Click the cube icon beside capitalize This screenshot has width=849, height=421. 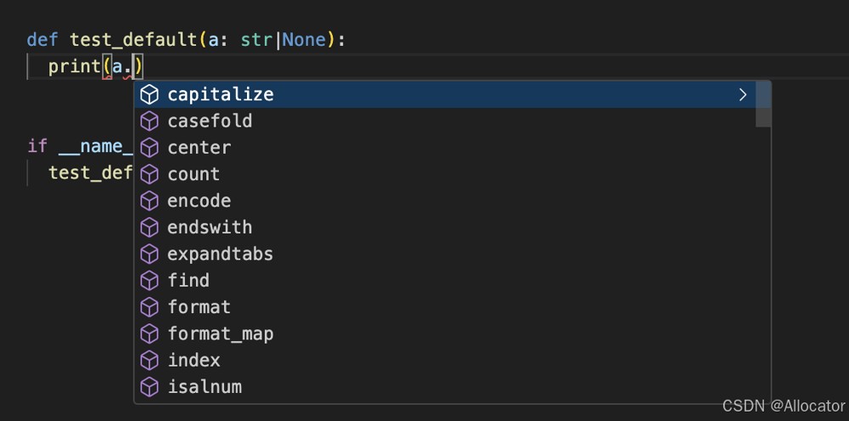coord(149,94)
